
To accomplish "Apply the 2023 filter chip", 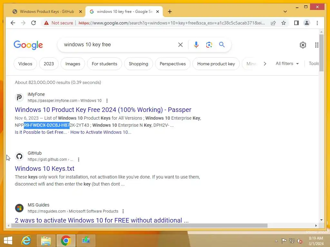I will (49, 64).
